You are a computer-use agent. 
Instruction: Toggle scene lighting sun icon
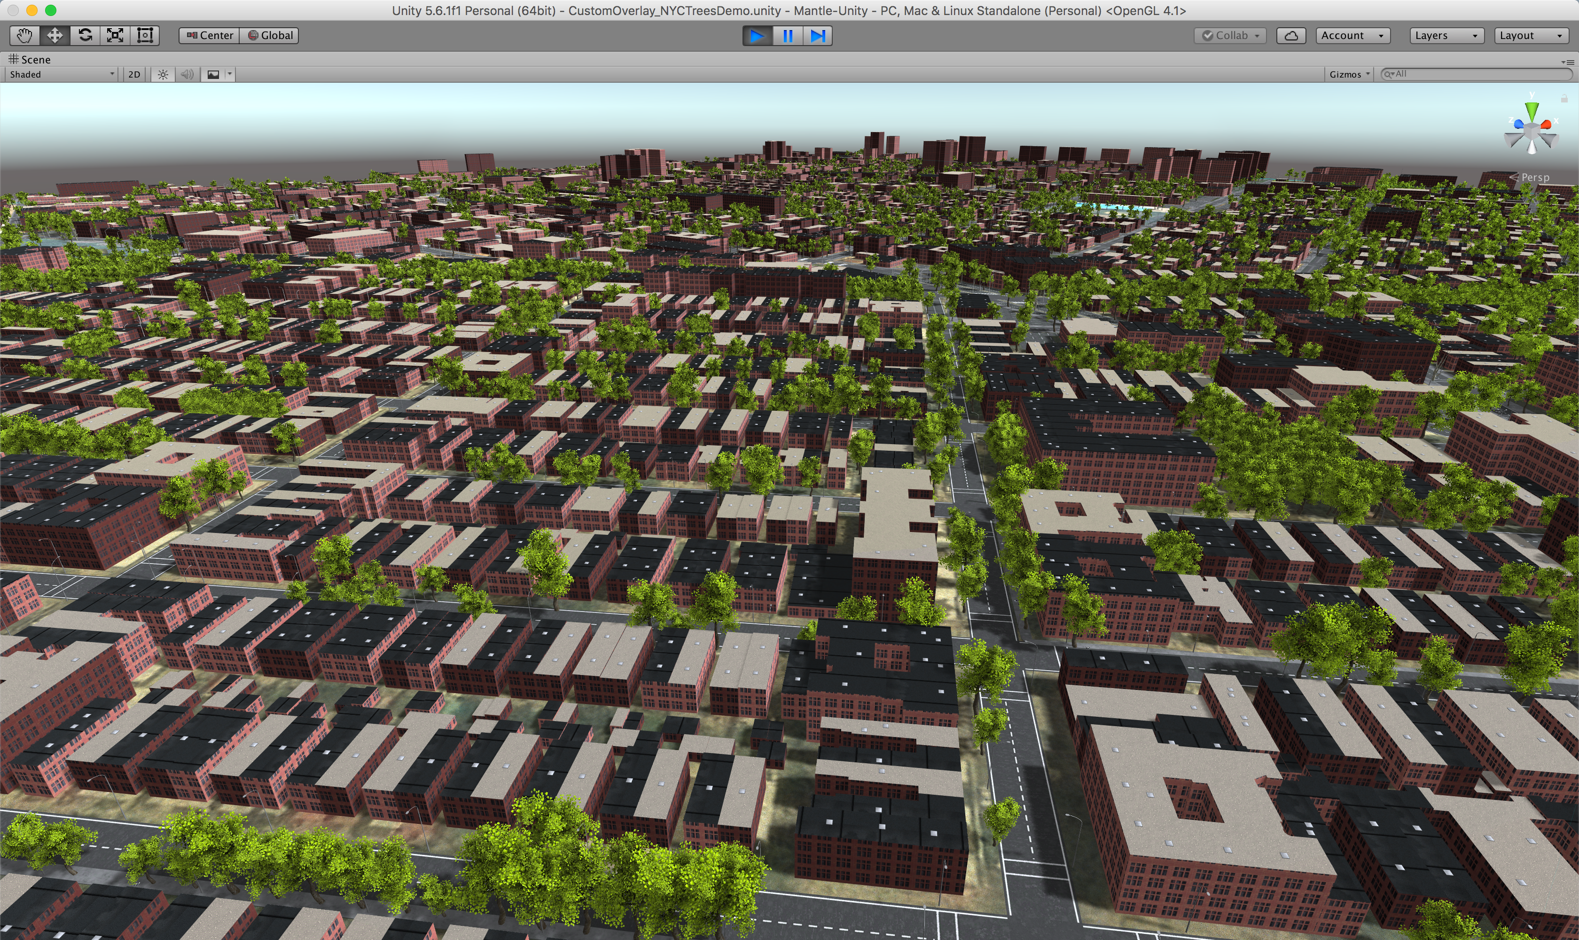pyautogui.click(x=164, y=75)
